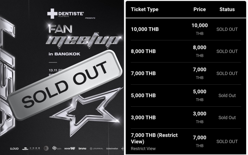
Task: Click the Journal sponsor logo
Action: pyautogui.click(x=96, y=148)
